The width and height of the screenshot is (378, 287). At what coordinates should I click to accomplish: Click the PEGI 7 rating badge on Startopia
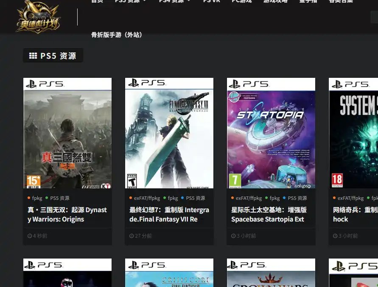click(x=235, y=181)
